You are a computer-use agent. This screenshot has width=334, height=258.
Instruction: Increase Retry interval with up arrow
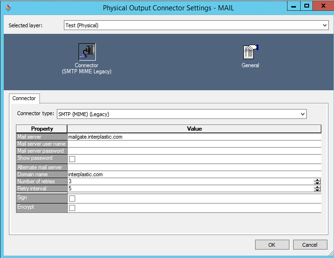(317, 187)
